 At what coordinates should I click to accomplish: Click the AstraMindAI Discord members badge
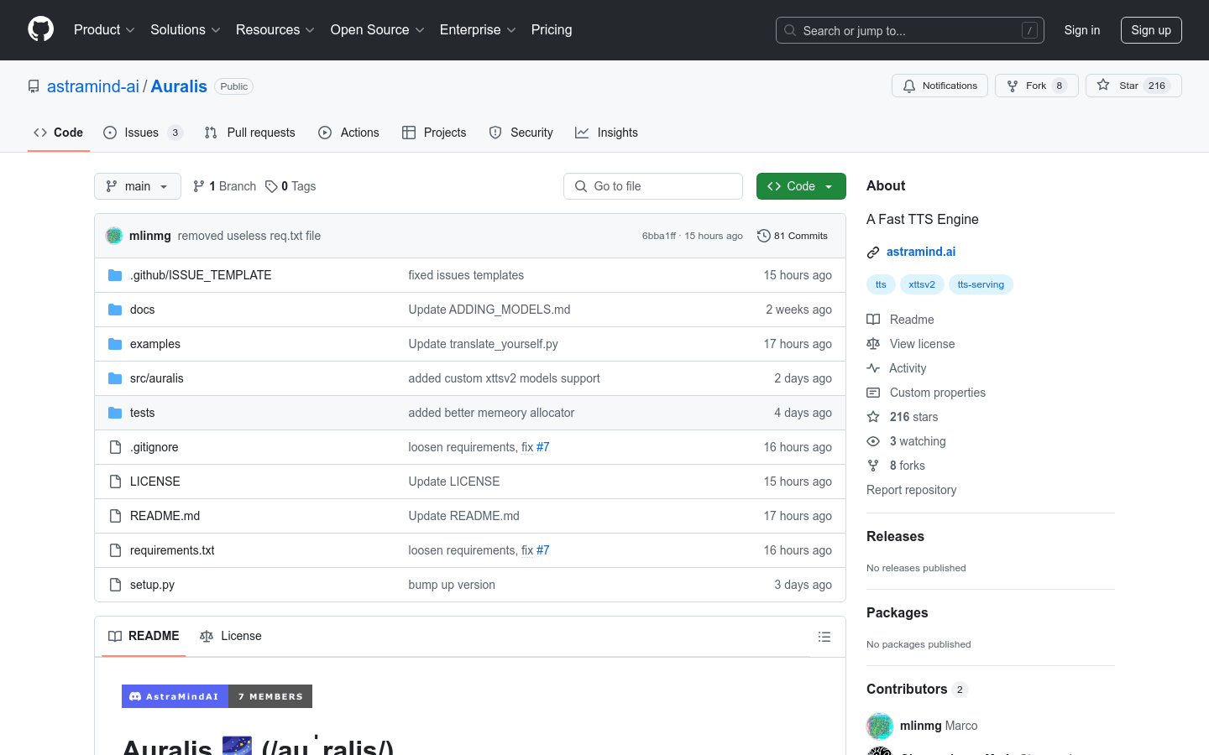(217, 696)
